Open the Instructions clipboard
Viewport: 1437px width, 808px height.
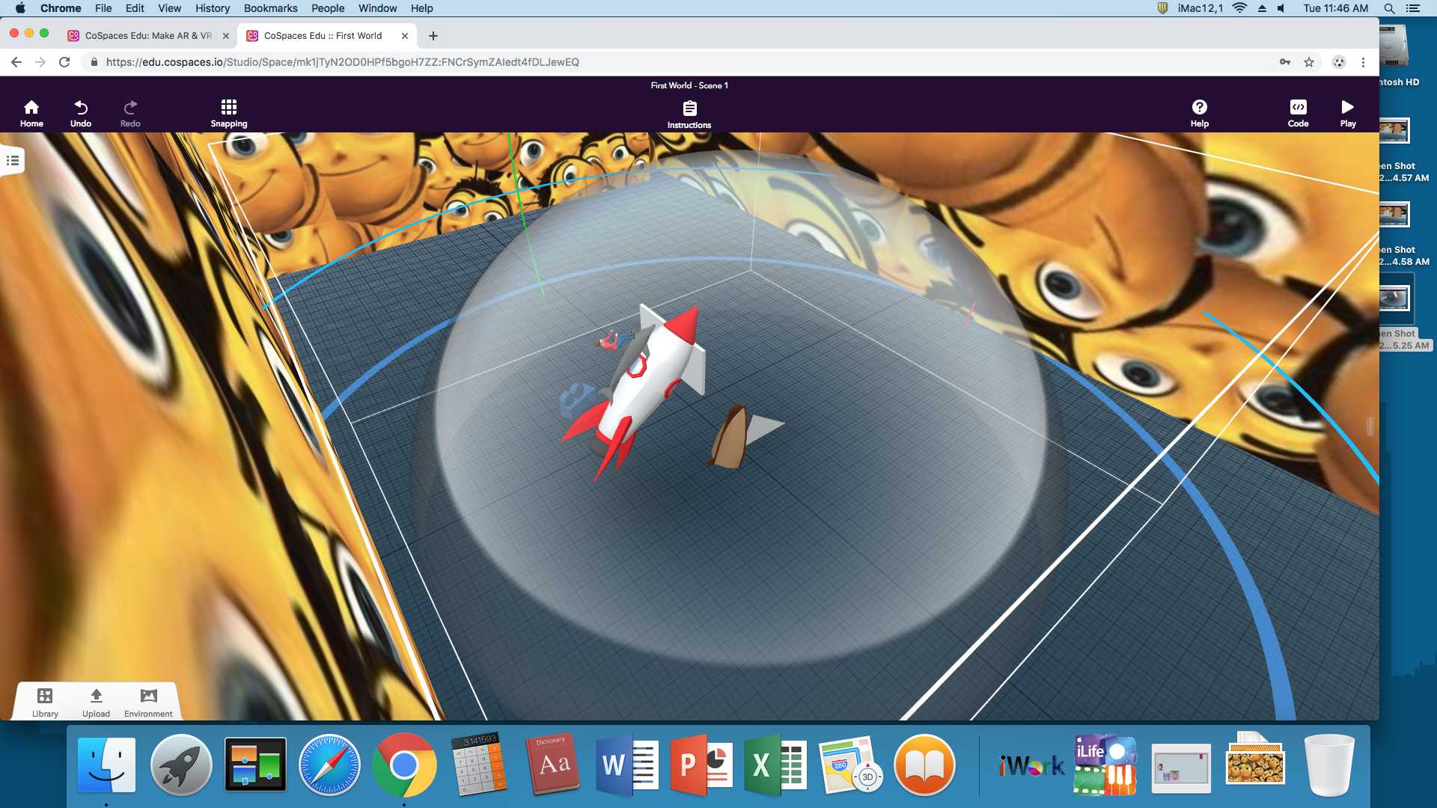point(689,114)
